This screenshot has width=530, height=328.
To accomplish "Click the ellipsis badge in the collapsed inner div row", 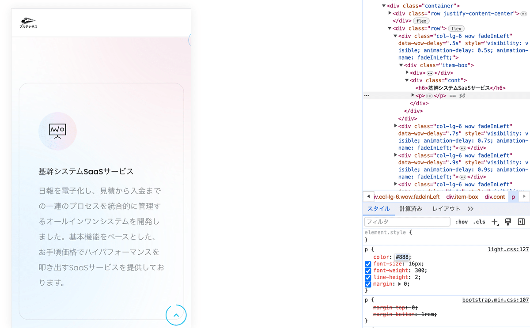I will [x=430, y=73].
